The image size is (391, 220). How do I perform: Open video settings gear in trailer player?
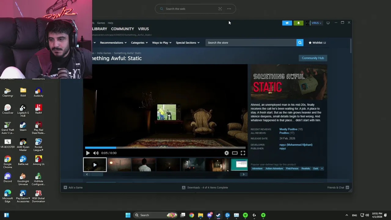click(226, 153)
